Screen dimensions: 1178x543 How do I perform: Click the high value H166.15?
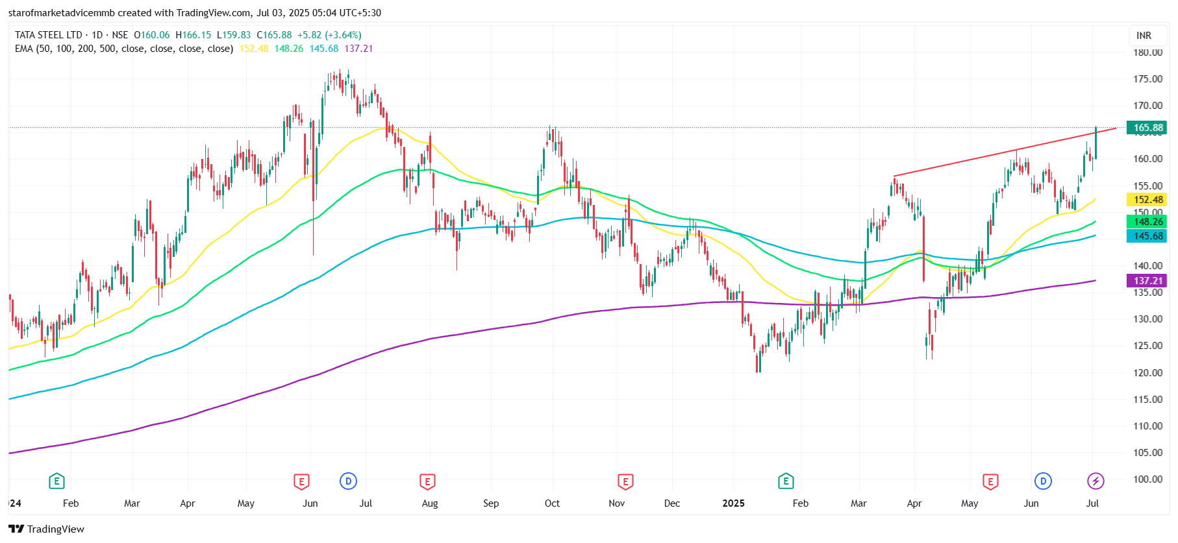tap(194, 35)
